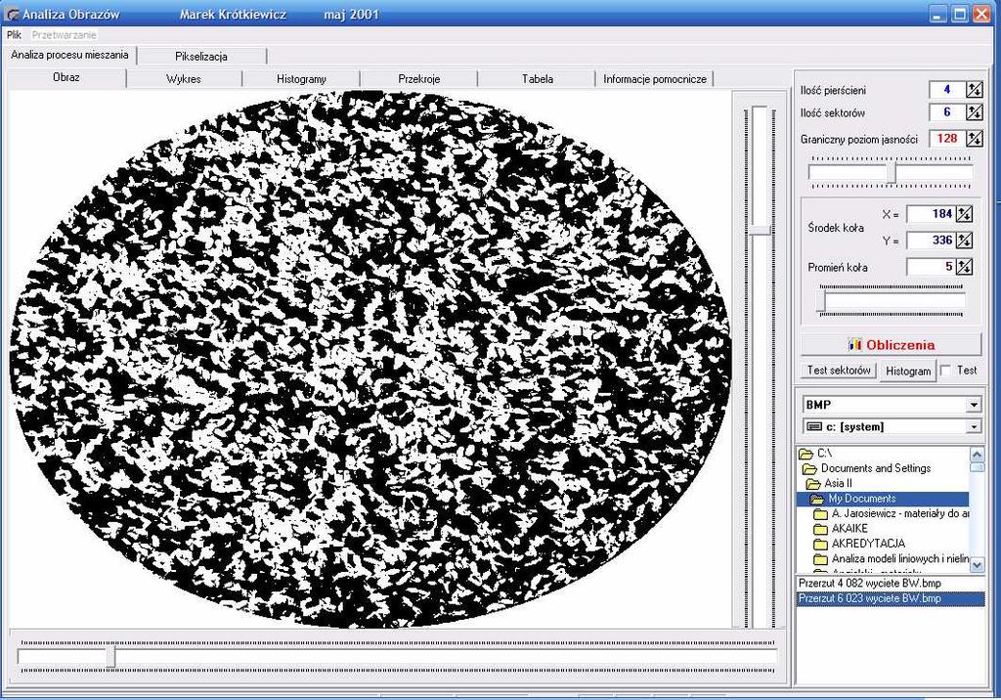Click the Promień koła value field
1001x700 pixels.
931,266
